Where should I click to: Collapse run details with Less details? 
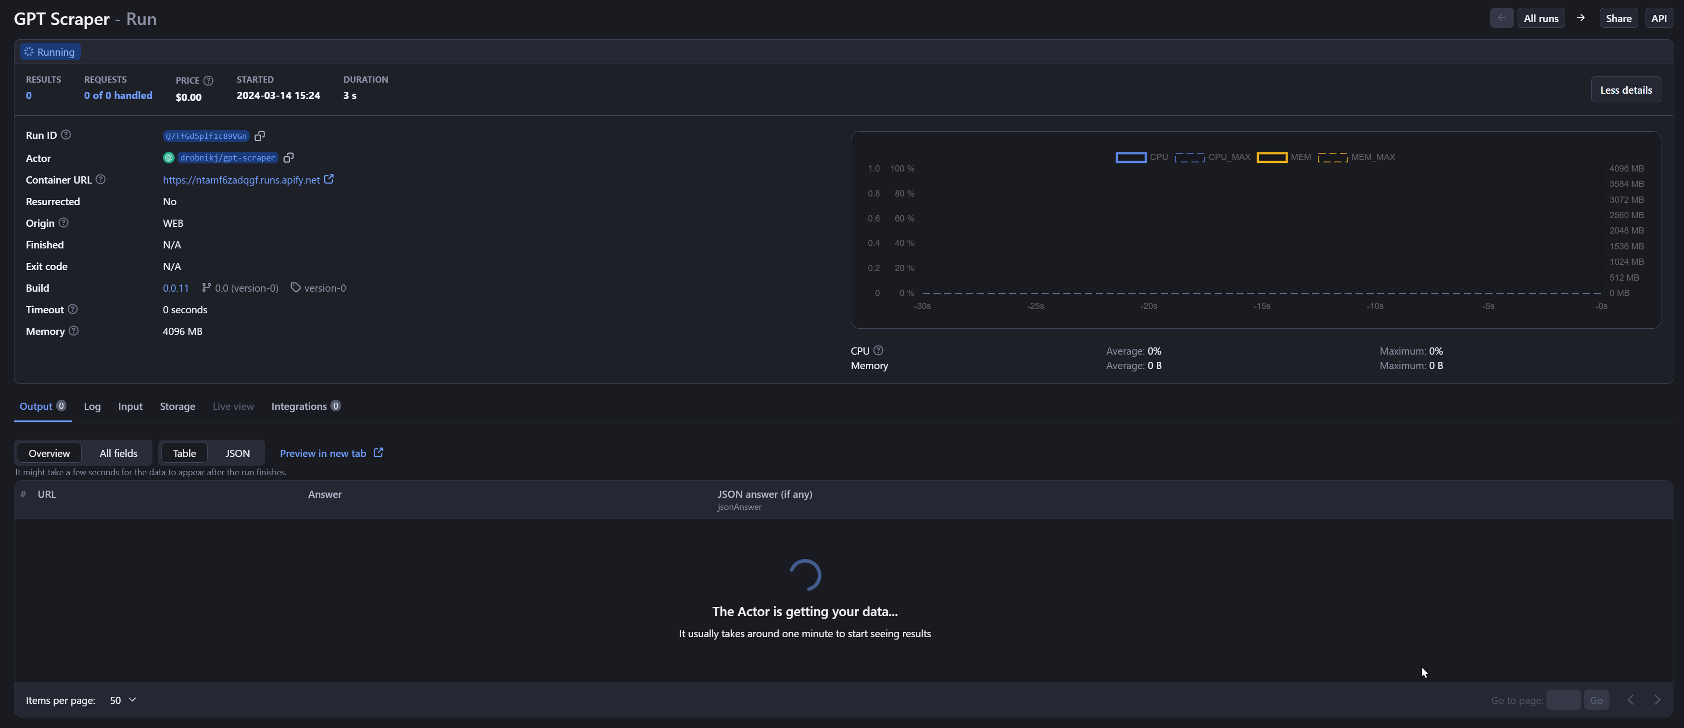[1626, 89]
